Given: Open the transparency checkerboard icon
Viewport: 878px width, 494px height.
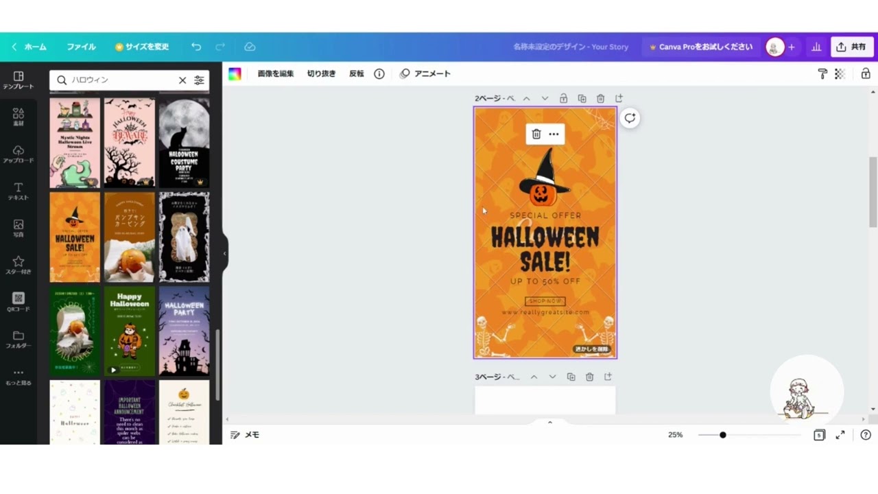Looking at the screenshot, I should [x=840, y=73].
